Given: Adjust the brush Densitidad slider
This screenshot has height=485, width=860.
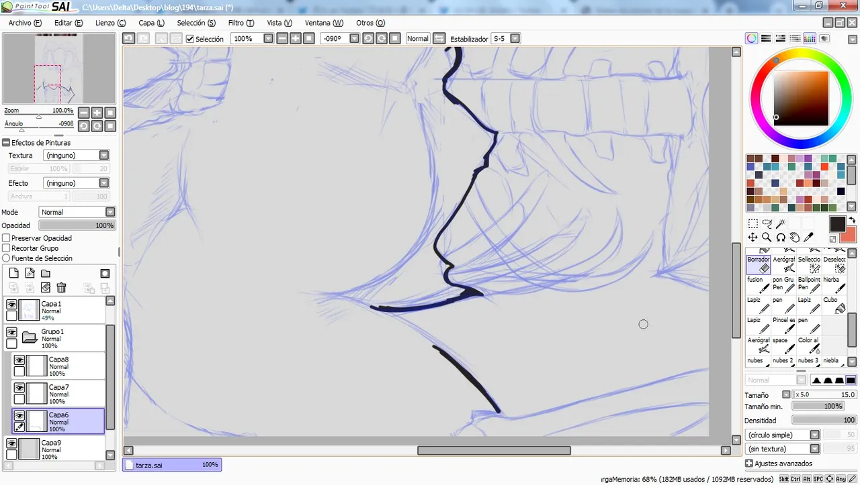Looking at the screenshot, I should click(x=824, y=420).
